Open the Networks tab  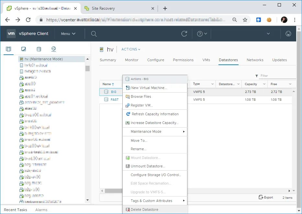255,60
